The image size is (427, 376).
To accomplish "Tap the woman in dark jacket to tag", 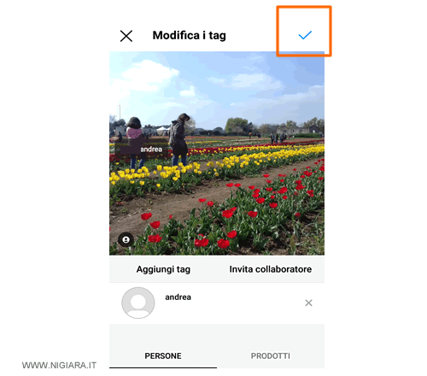I will 179,139.
